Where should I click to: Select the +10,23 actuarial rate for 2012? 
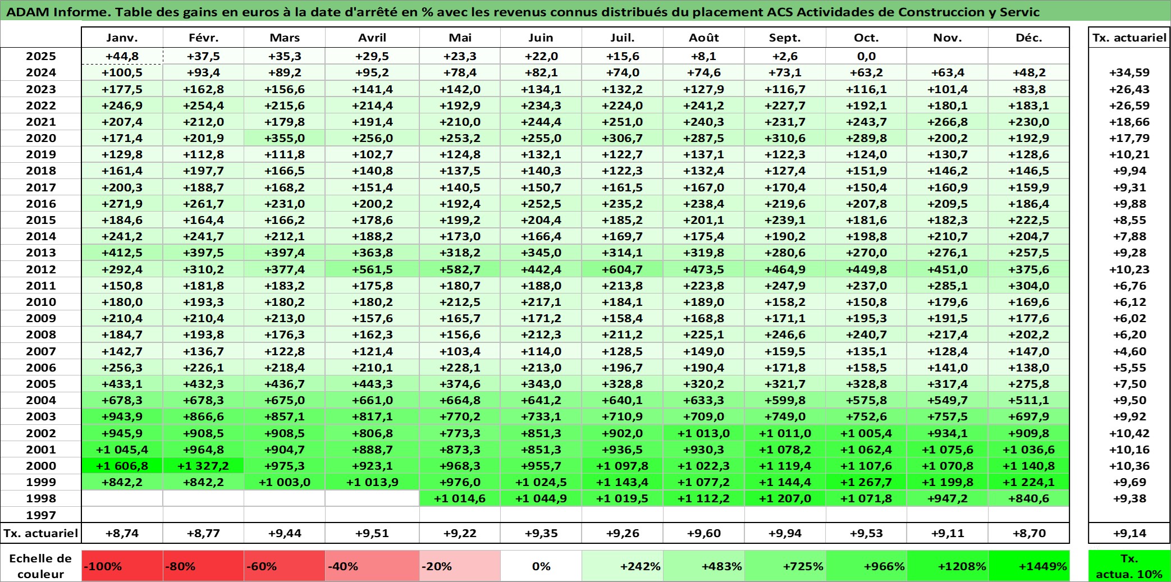coord(1129,269)
